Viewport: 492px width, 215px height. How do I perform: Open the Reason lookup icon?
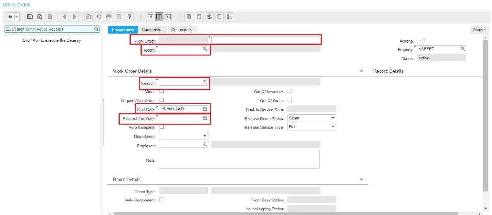205,82
